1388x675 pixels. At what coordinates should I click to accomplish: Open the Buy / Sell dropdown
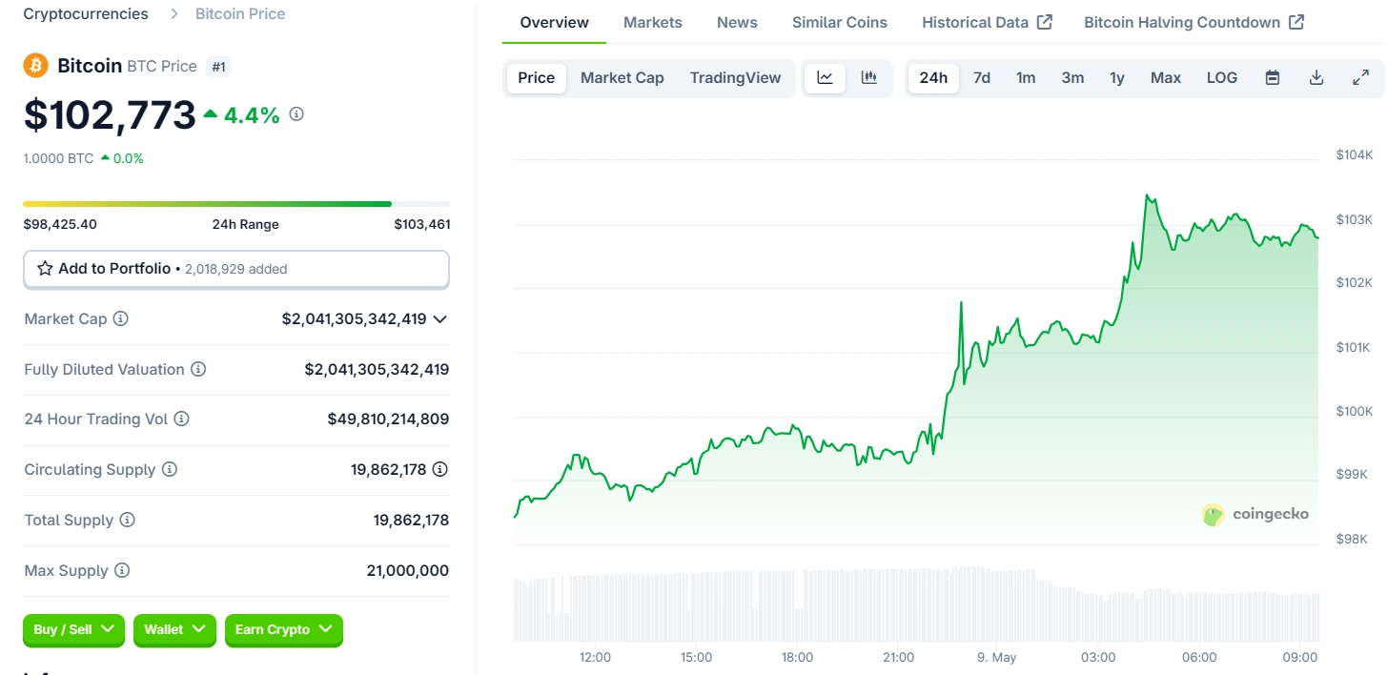(x=73, y=629)
